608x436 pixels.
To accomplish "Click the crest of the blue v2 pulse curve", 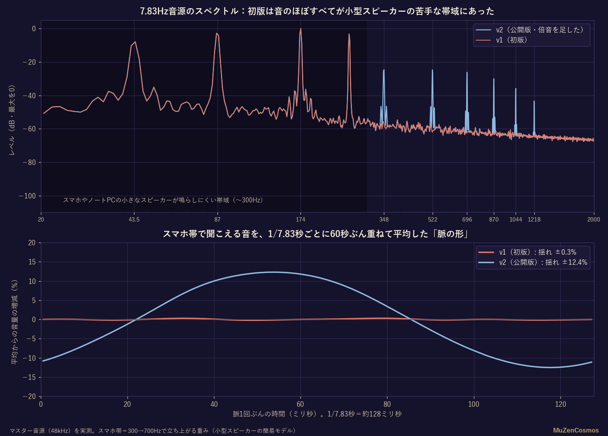I will point(274,272).
